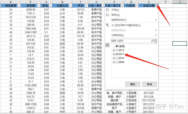Select column header F
The image size is (188, 114).
[31, 2]
